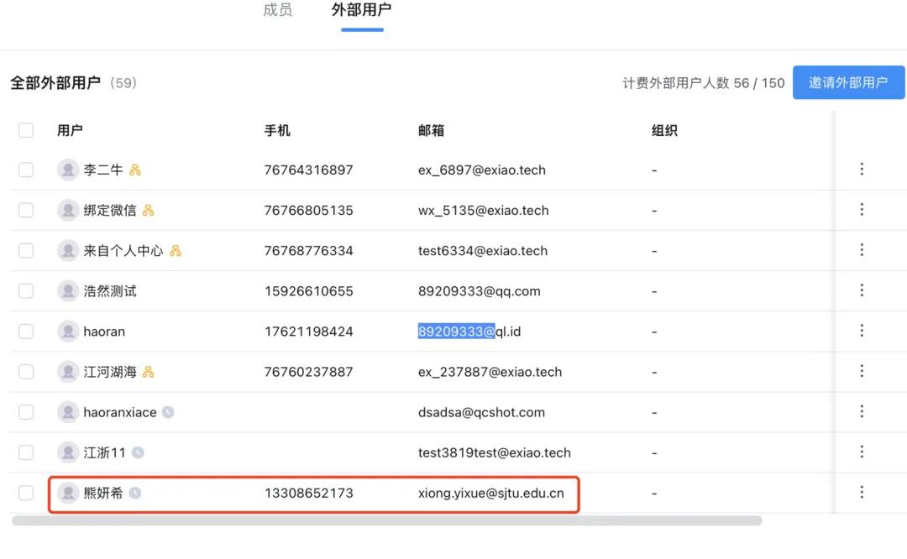Check the box for user 江河湖海
907x559 pixels.
pyautogui.click(x=26, y=372)
